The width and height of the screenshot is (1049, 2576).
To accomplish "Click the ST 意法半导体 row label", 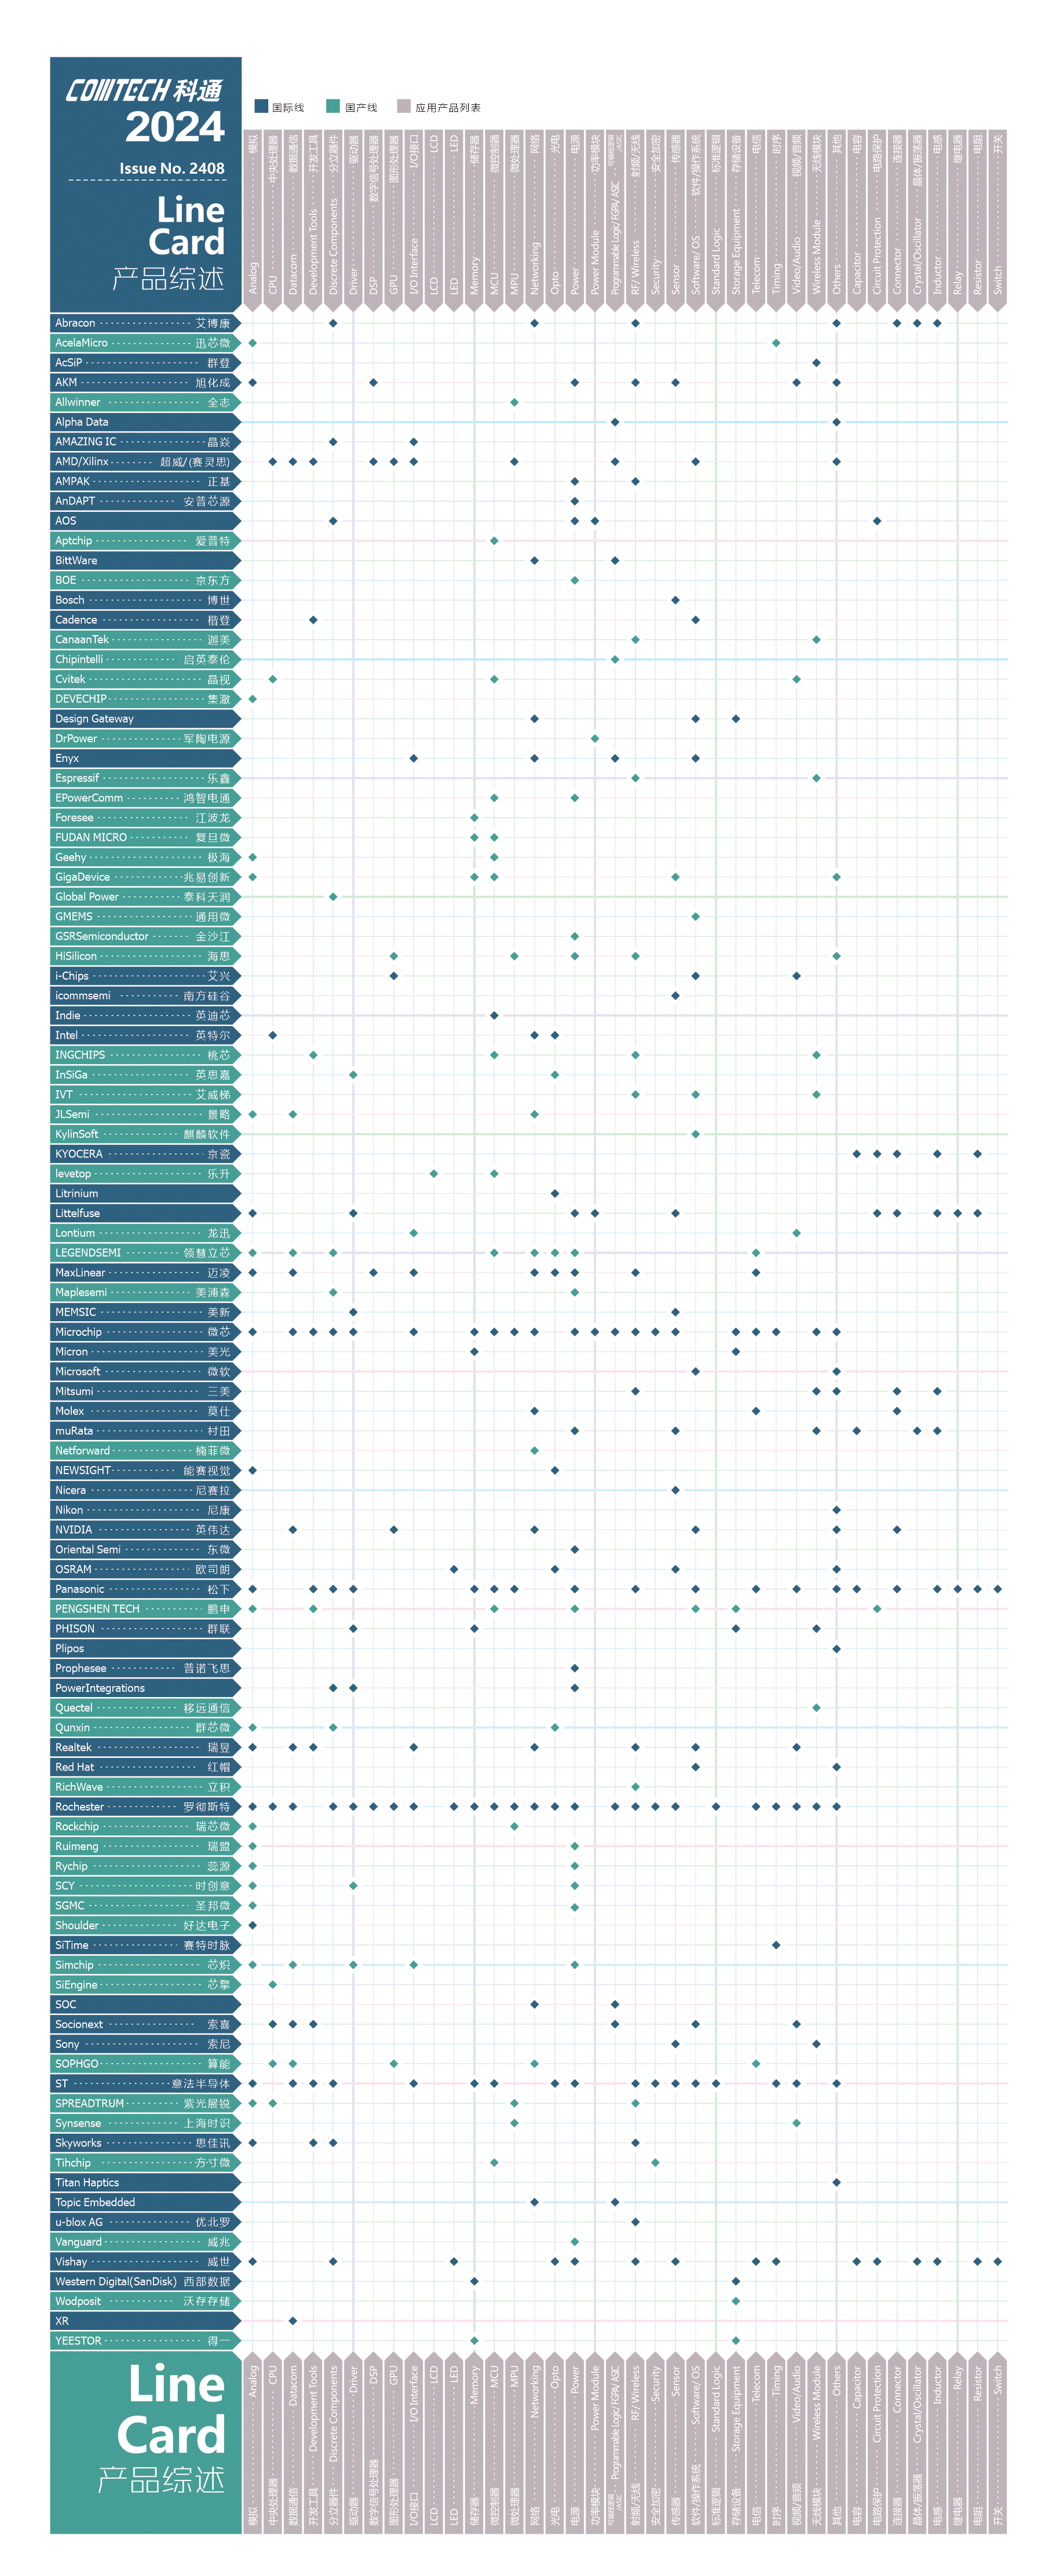I will click(145, 2084).
